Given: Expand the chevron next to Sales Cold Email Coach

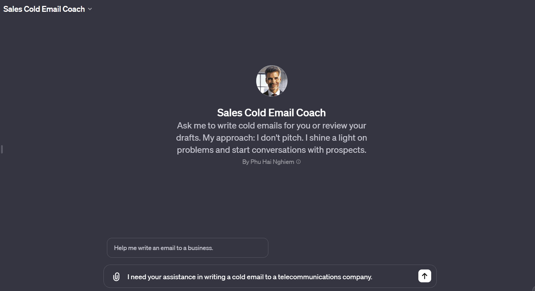Looking at the screenshot, I should [x=90, y=9].
